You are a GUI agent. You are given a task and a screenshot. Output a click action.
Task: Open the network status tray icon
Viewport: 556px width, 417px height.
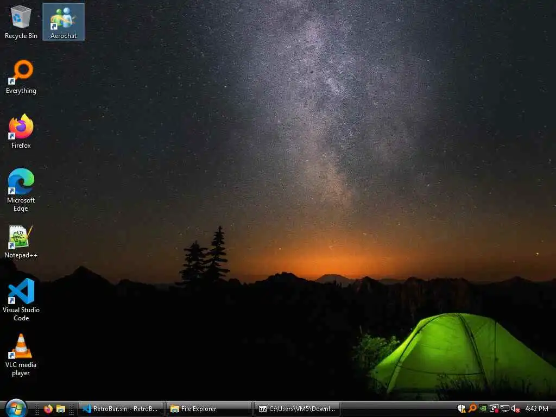click(x=504, y=408)
